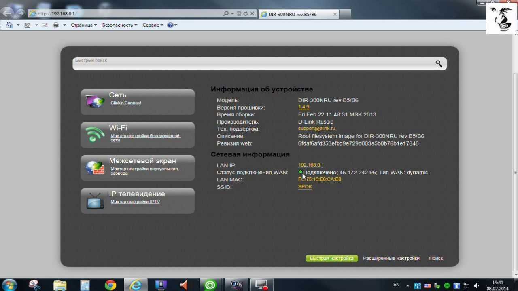The width and height of the screenshot is (518, 291).
Task: Click firmware version 1.4.9 link
Action: (304, 107)
